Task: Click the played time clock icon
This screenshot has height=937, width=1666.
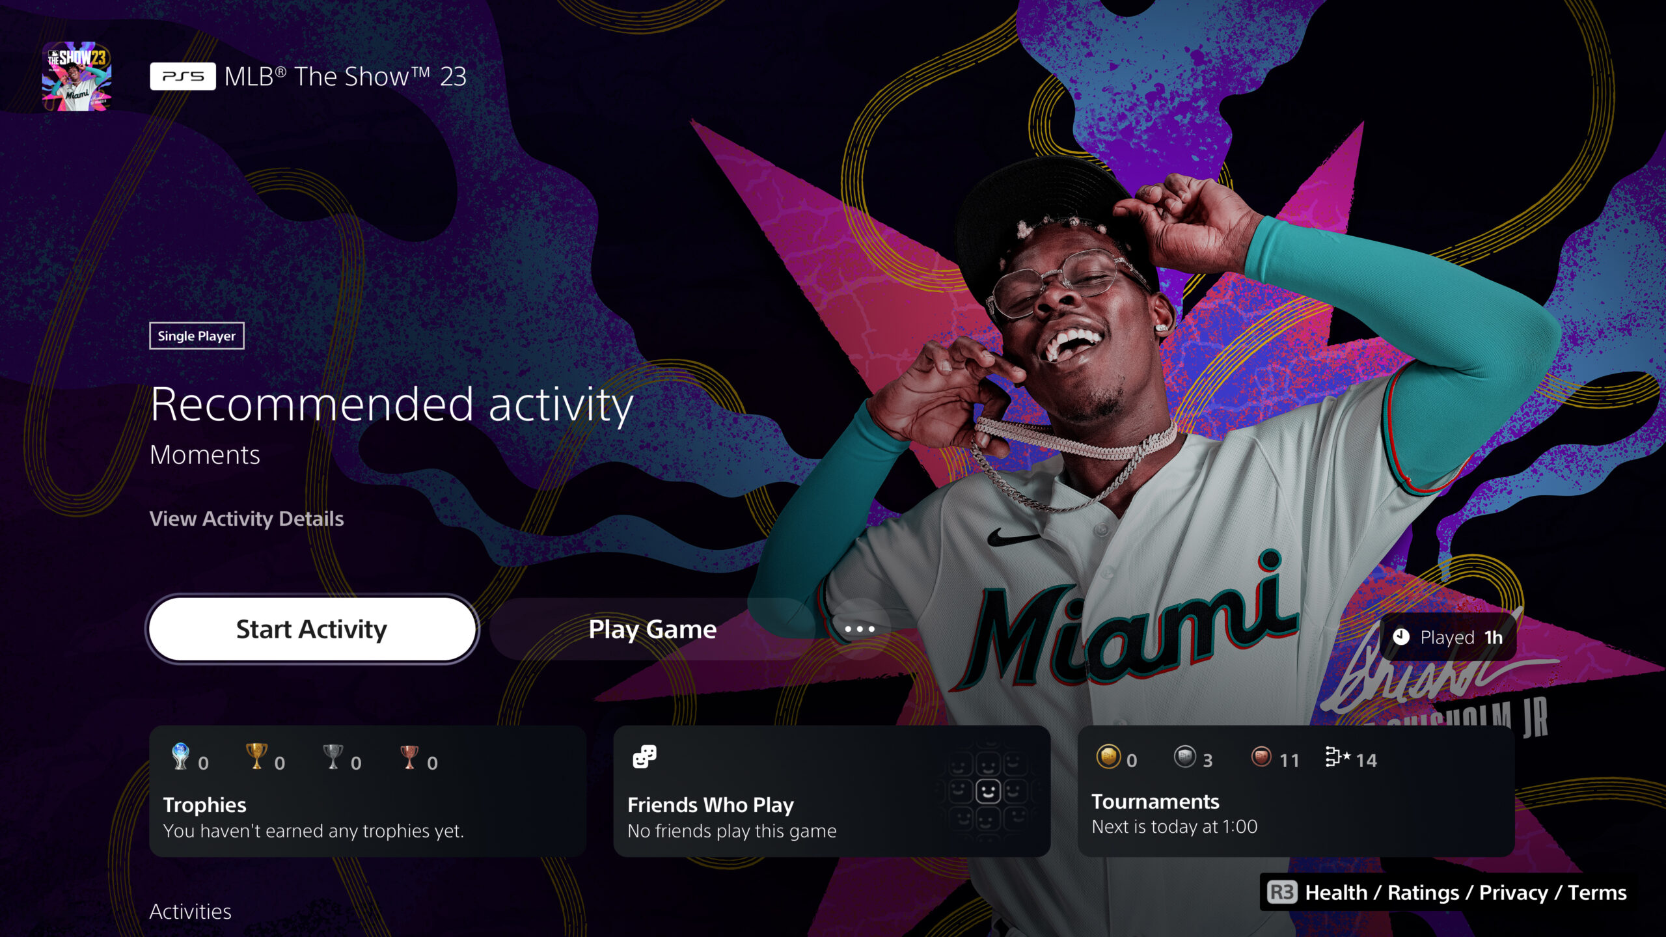Action: (x=1400, y=636)
